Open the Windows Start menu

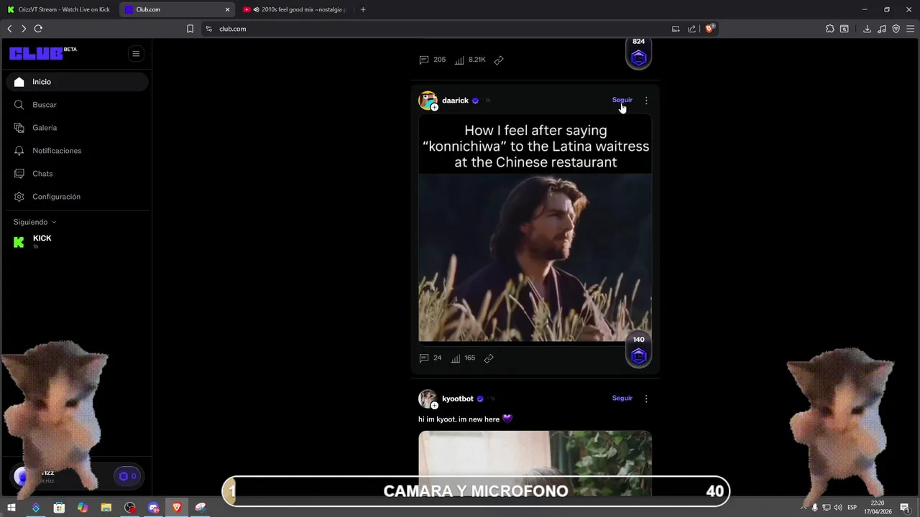tap(11, 508)
